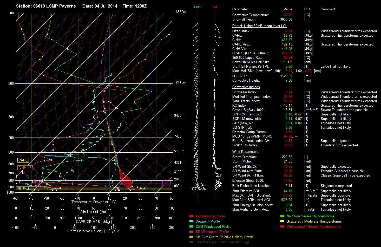
Task: Click the Parcel: Using 50mB mean layer LCL heading
Action: [x=260, y=26]
